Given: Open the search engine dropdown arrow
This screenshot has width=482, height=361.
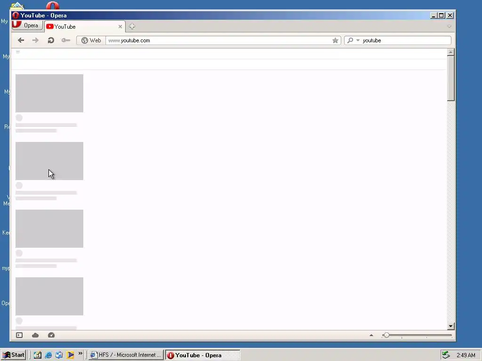Looking at the screenshot, I should click(358, 40).
